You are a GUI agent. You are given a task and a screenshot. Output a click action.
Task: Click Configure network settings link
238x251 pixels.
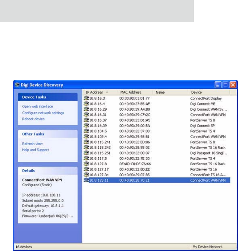coord(43,113)
